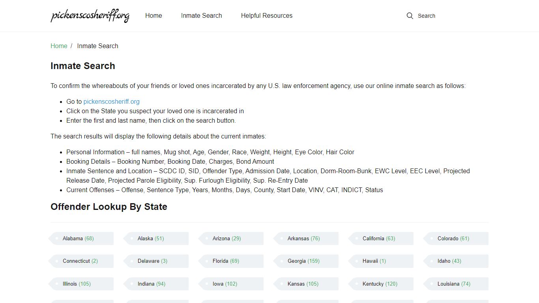Click the Inmate Search page heading
The width and height of the screenshot is (539, 303).
(83, 66)
